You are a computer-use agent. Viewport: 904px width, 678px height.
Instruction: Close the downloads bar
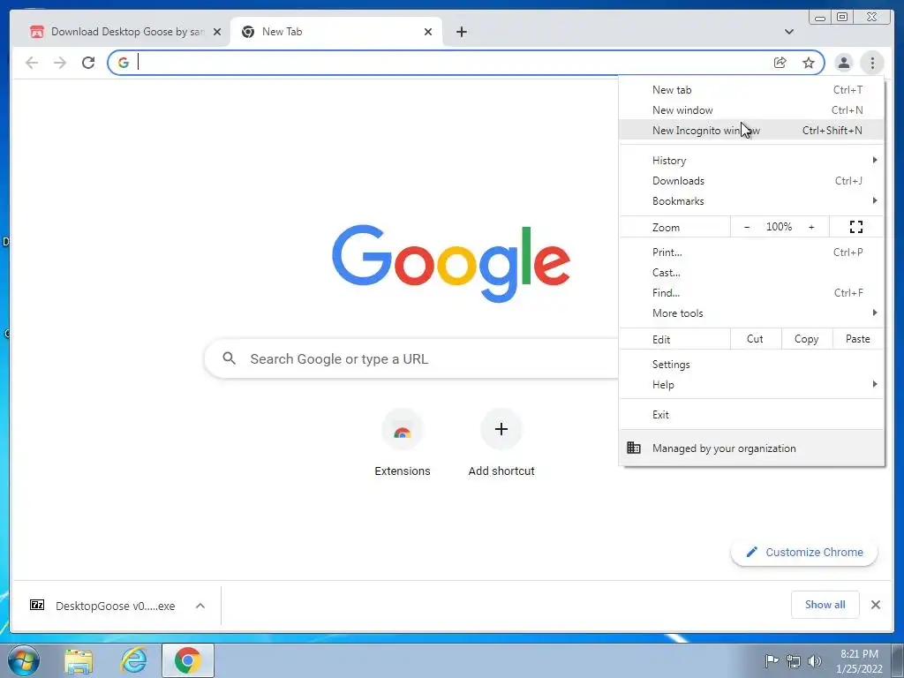tap(875, 605)
